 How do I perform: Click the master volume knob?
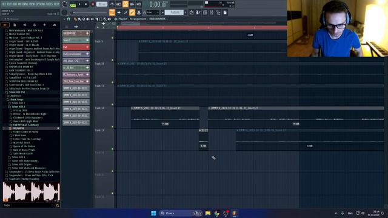65,4
